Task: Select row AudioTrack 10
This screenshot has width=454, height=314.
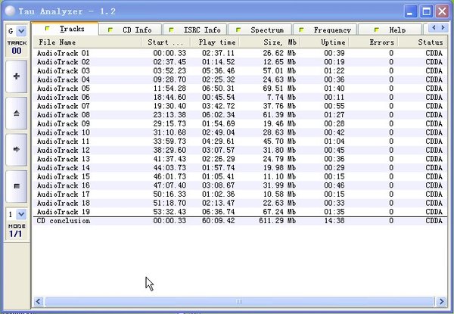Action: click(240, 132)
